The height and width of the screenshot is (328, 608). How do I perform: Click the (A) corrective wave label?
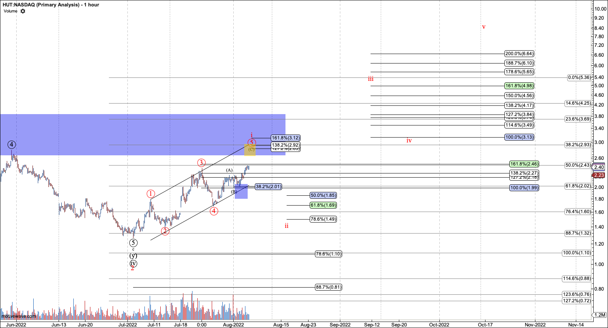click(x=230, y=170)
